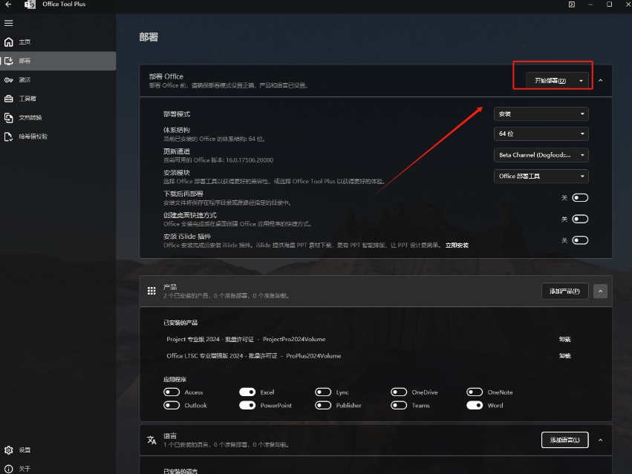Image resolution: width=632 pixels, height=474 pixels.
Task: Open the 体系结构 dropdown showing 64 位
Action: tap(541, 134)
